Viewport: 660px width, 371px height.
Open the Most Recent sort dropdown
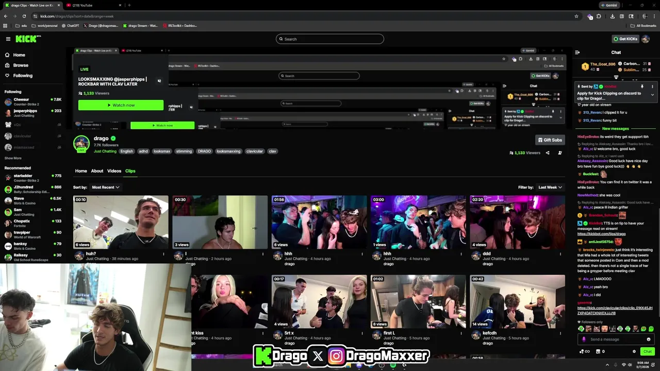coord(106,187)
